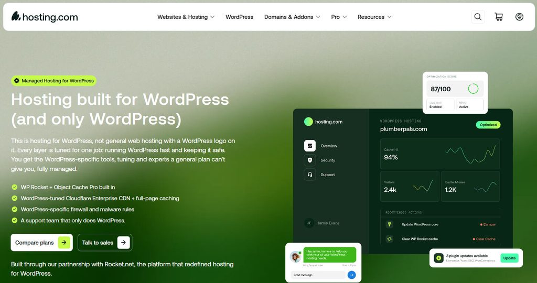Open the Support label in dashboard sidebar

(328, 175)
